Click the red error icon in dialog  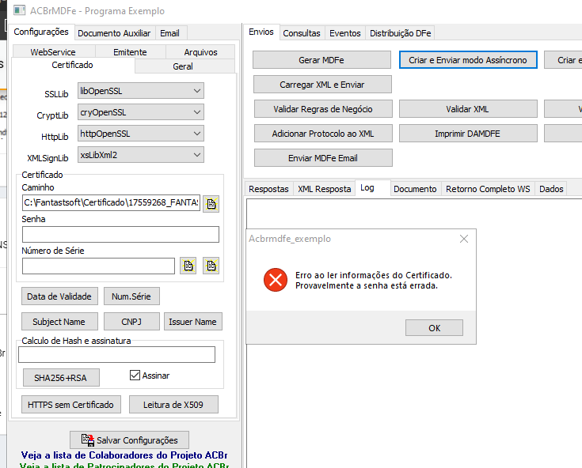point(276,280)
